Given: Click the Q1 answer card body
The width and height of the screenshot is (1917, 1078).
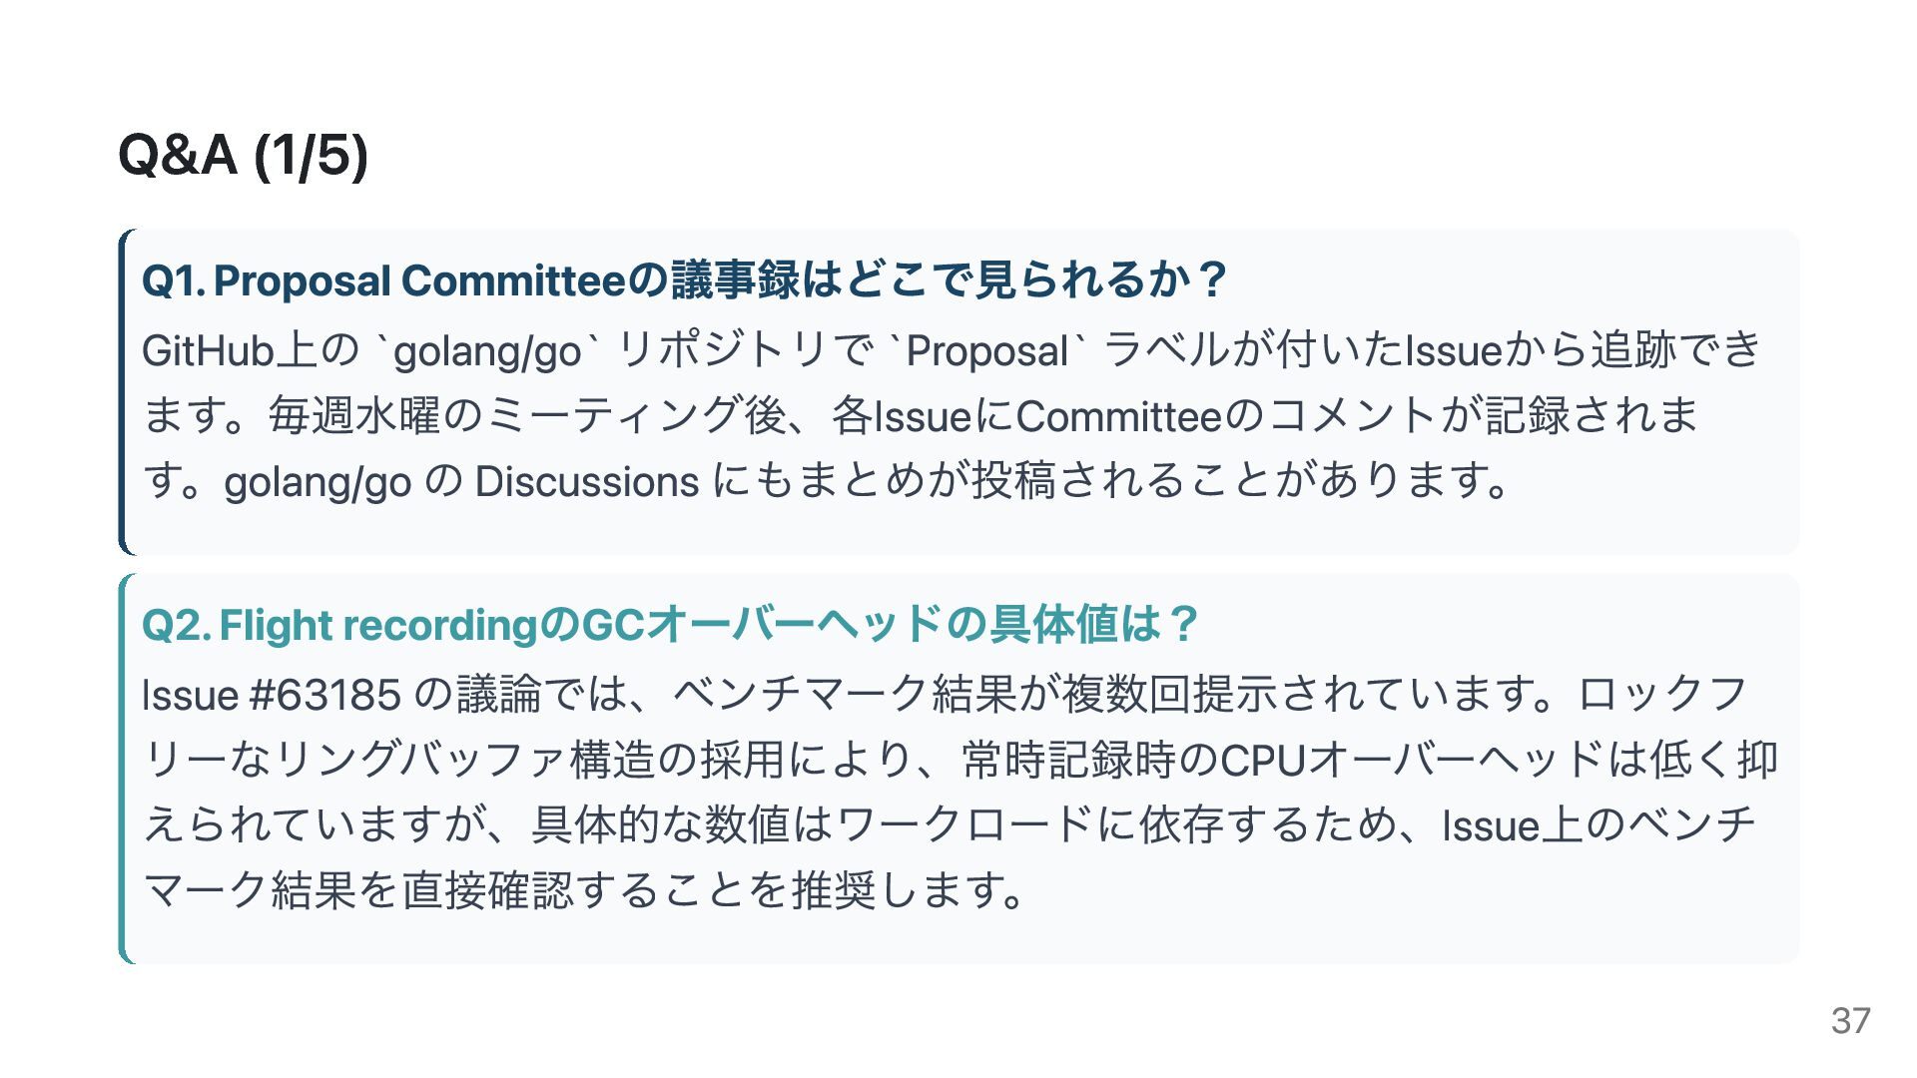Looking at the screenshot, I should point(958,391).
